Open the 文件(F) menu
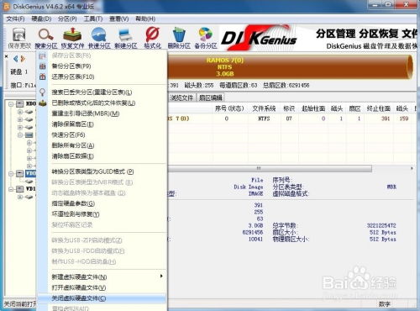The width and height of the screenshot is (420, 311). click(x=15, y=18)
